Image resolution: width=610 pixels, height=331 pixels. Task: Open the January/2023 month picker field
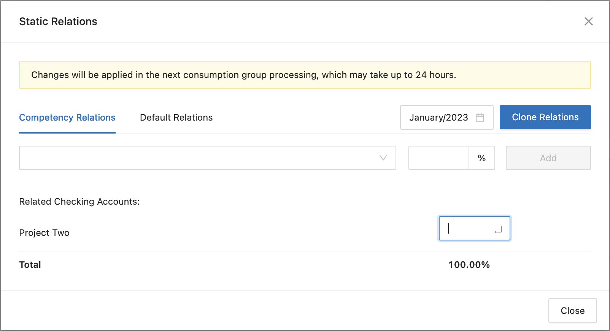point(438,118)
